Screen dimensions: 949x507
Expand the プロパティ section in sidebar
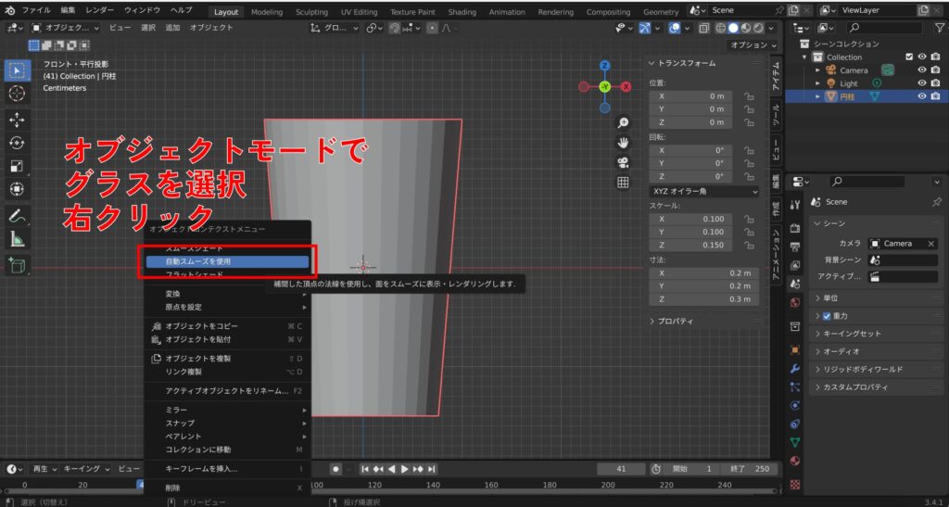677,321
